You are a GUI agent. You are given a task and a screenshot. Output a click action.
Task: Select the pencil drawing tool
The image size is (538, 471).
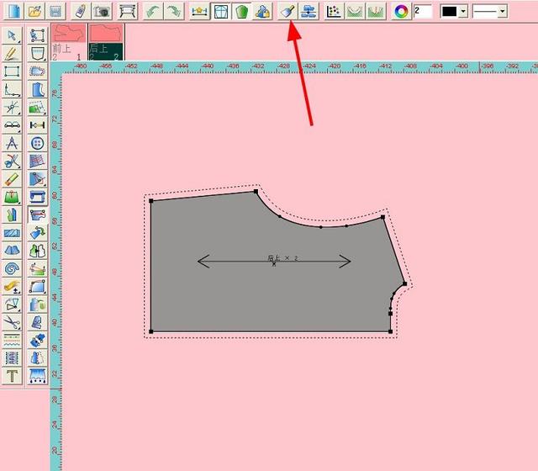pos(12,54)
